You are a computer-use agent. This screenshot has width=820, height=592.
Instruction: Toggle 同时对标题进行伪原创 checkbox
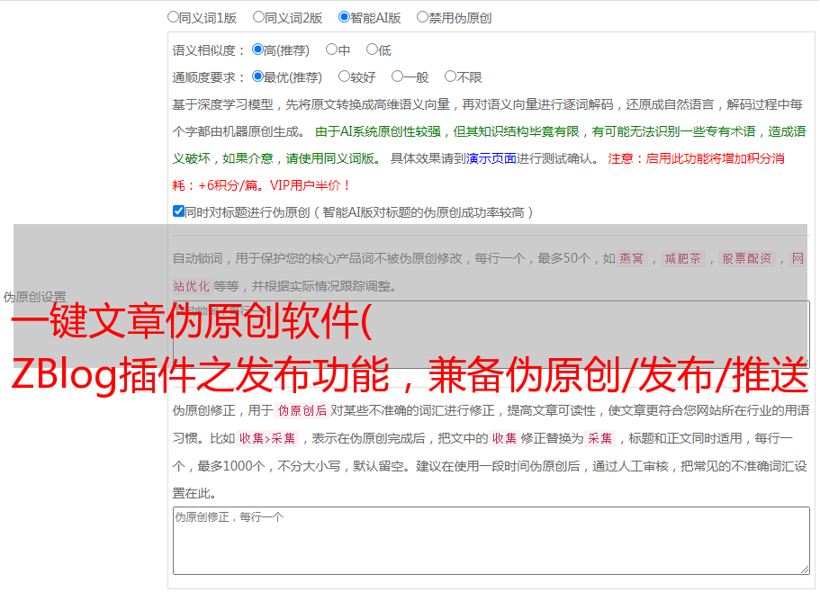tap(178, 211)
